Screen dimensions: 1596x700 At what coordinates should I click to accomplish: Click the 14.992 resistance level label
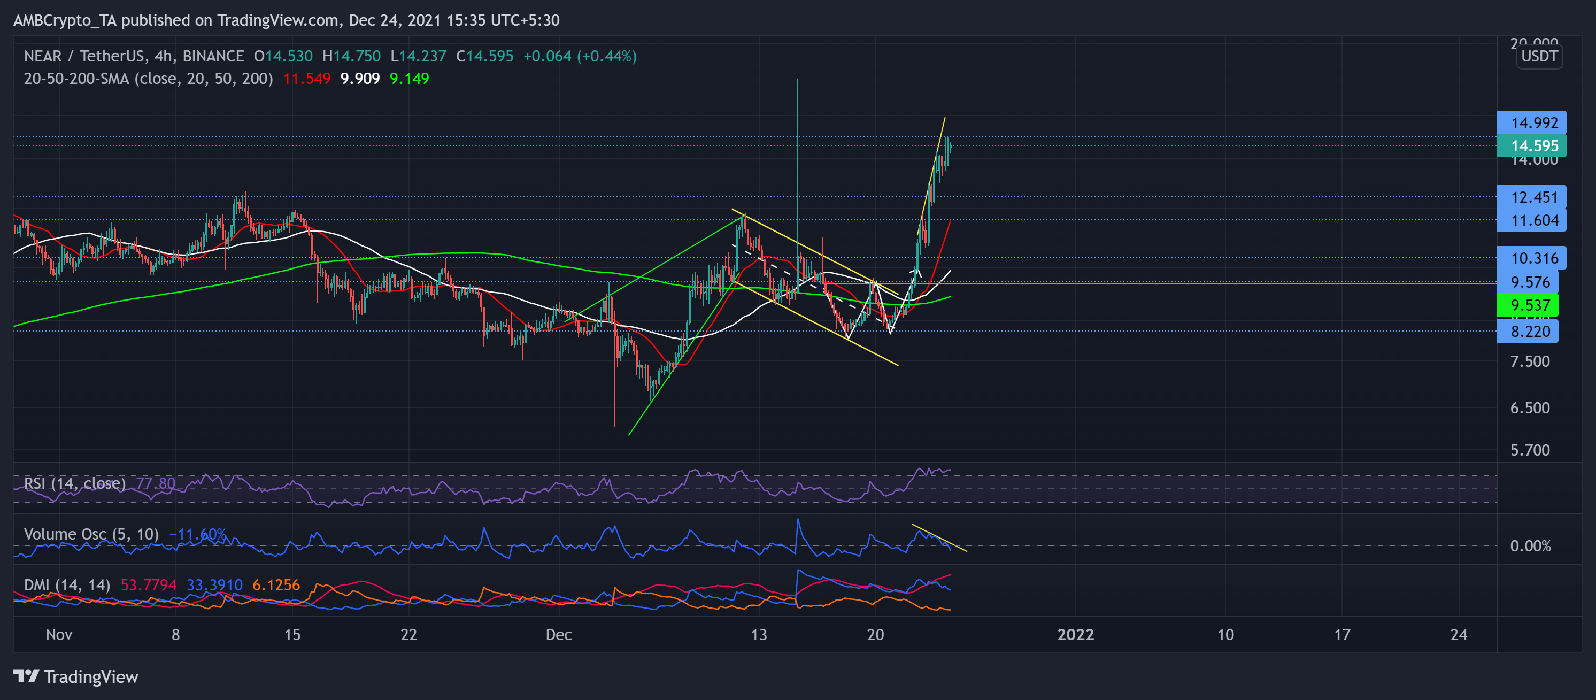pos(1530,124)
